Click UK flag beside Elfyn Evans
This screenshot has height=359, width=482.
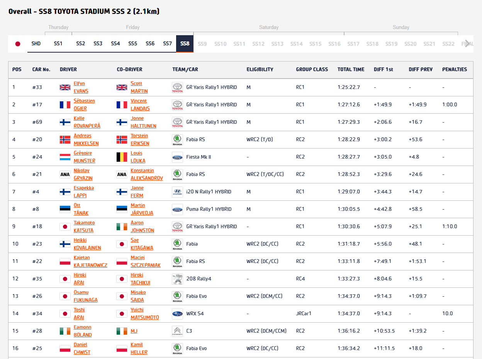(65, 87)
